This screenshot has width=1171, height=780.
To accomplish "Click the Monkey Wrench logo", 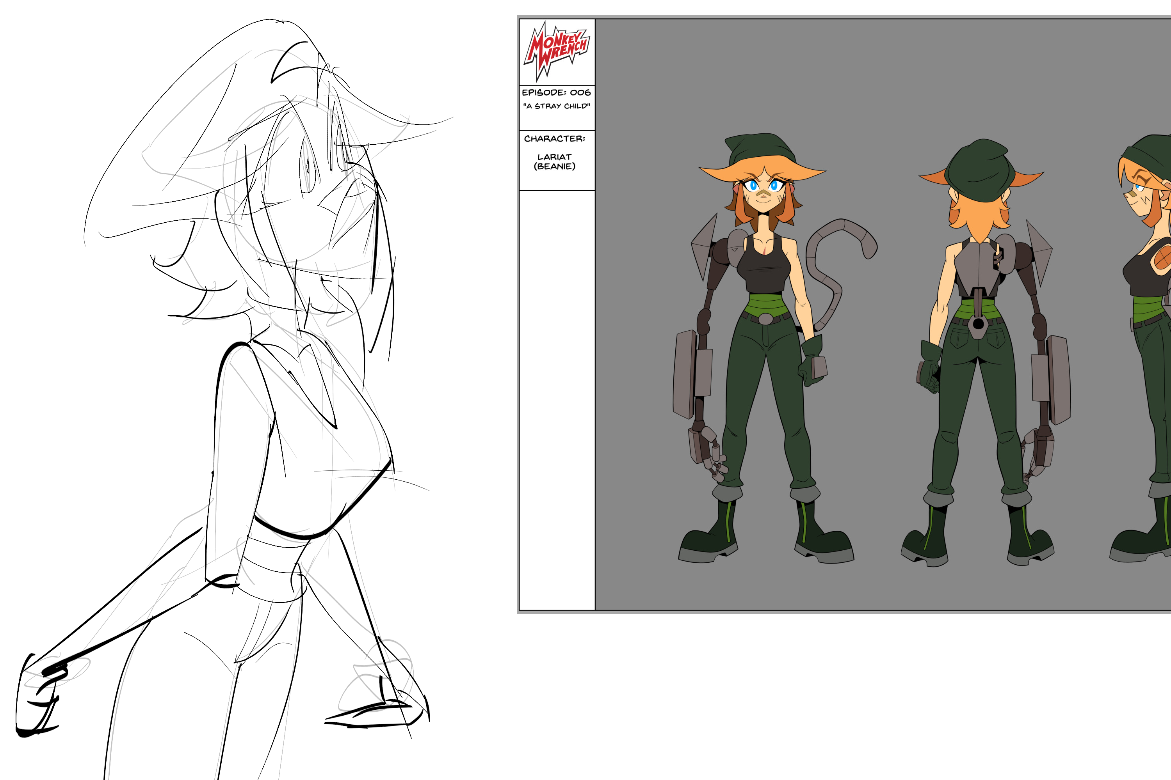I will 557,51.
